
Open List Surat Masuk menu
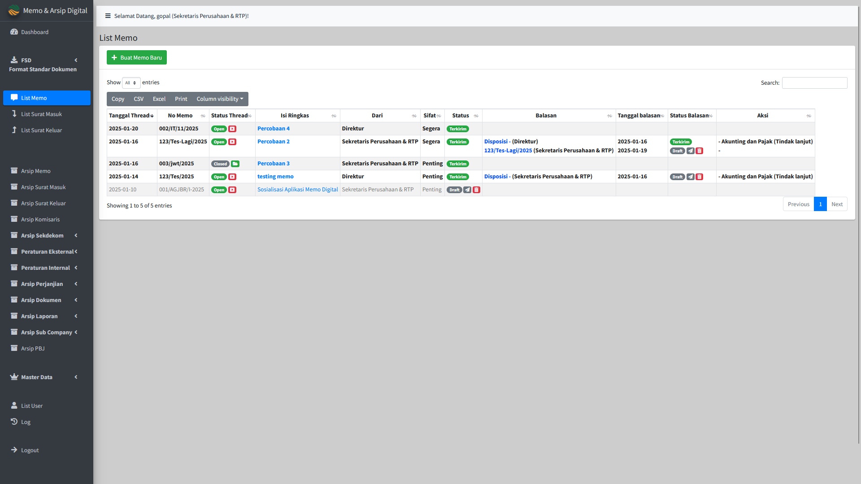pos(41,114)
